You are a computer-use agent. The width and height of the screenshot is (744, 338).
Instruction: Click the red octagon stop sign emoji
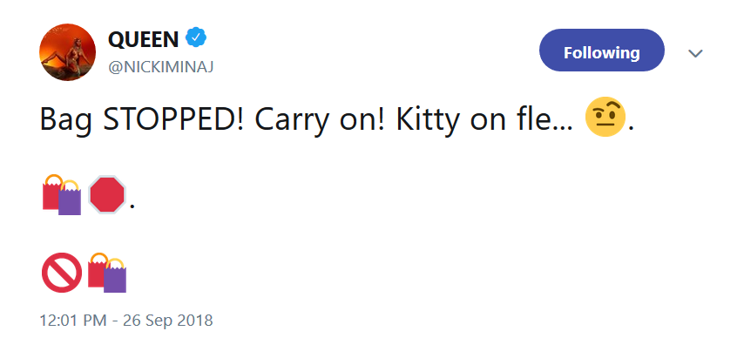(x=107, y=194)
